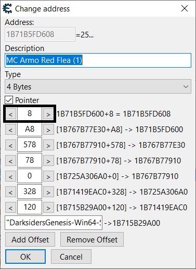Click the text [1B715B29A00+120] -> 1B71419EAC0
The height and width of the screenshot is (269, 196).
(x=122, y=208)
